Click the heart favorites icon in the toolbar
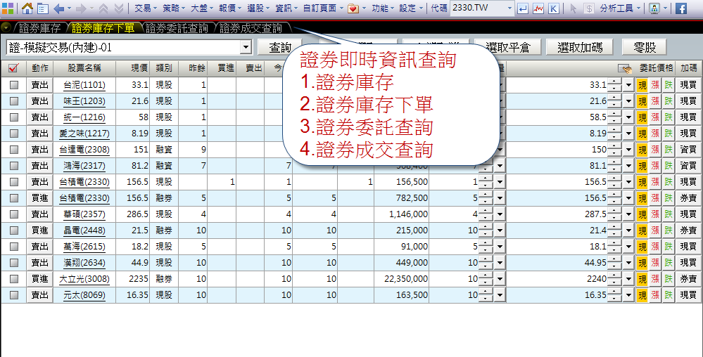Image resolution: width=703 pixels, height=357 pixels. click(353, 8)
